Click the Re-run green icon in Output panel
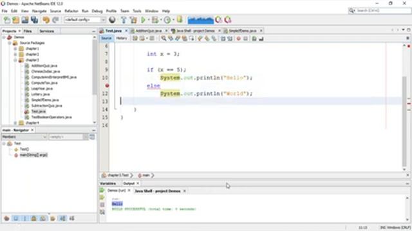 102,191
